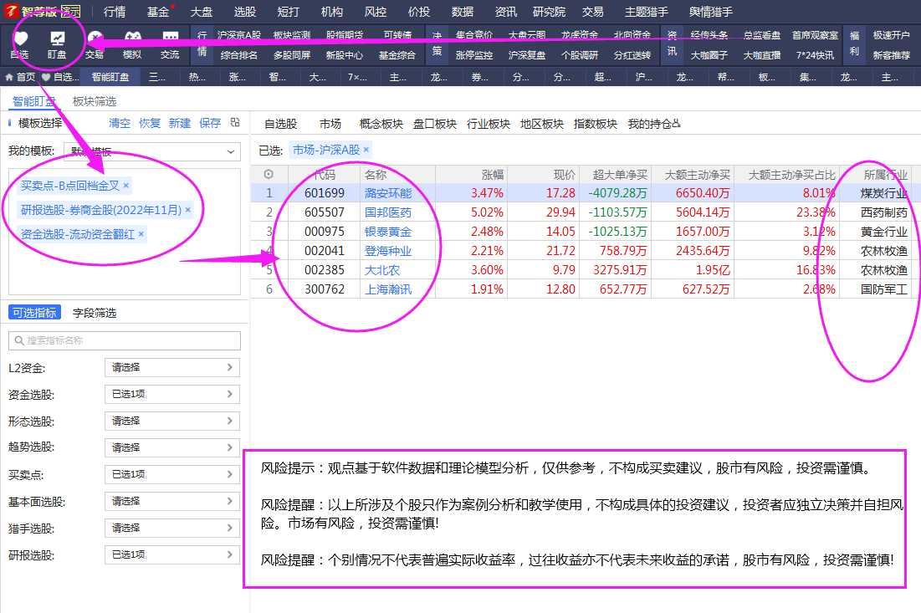The height and width of the screenshot is (613, 921).
Task: Open stock 上海瀚讯 link
Action: (388, 289)
